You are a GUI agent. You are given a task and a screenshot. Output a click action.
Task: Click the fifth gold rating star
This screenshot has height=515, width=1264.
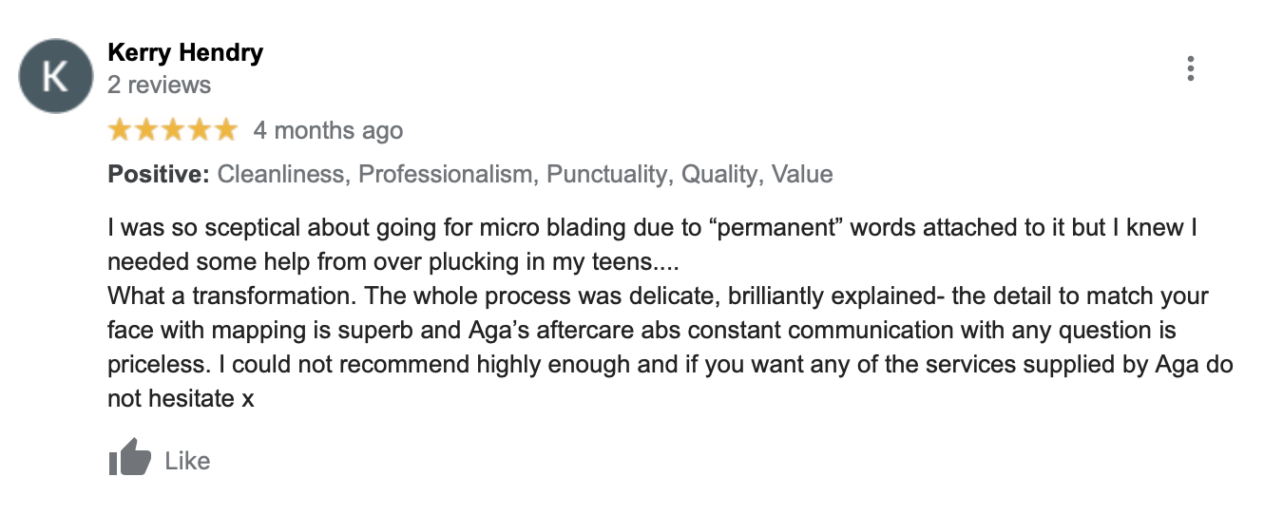pyautogui.click(x=225, y=130)
